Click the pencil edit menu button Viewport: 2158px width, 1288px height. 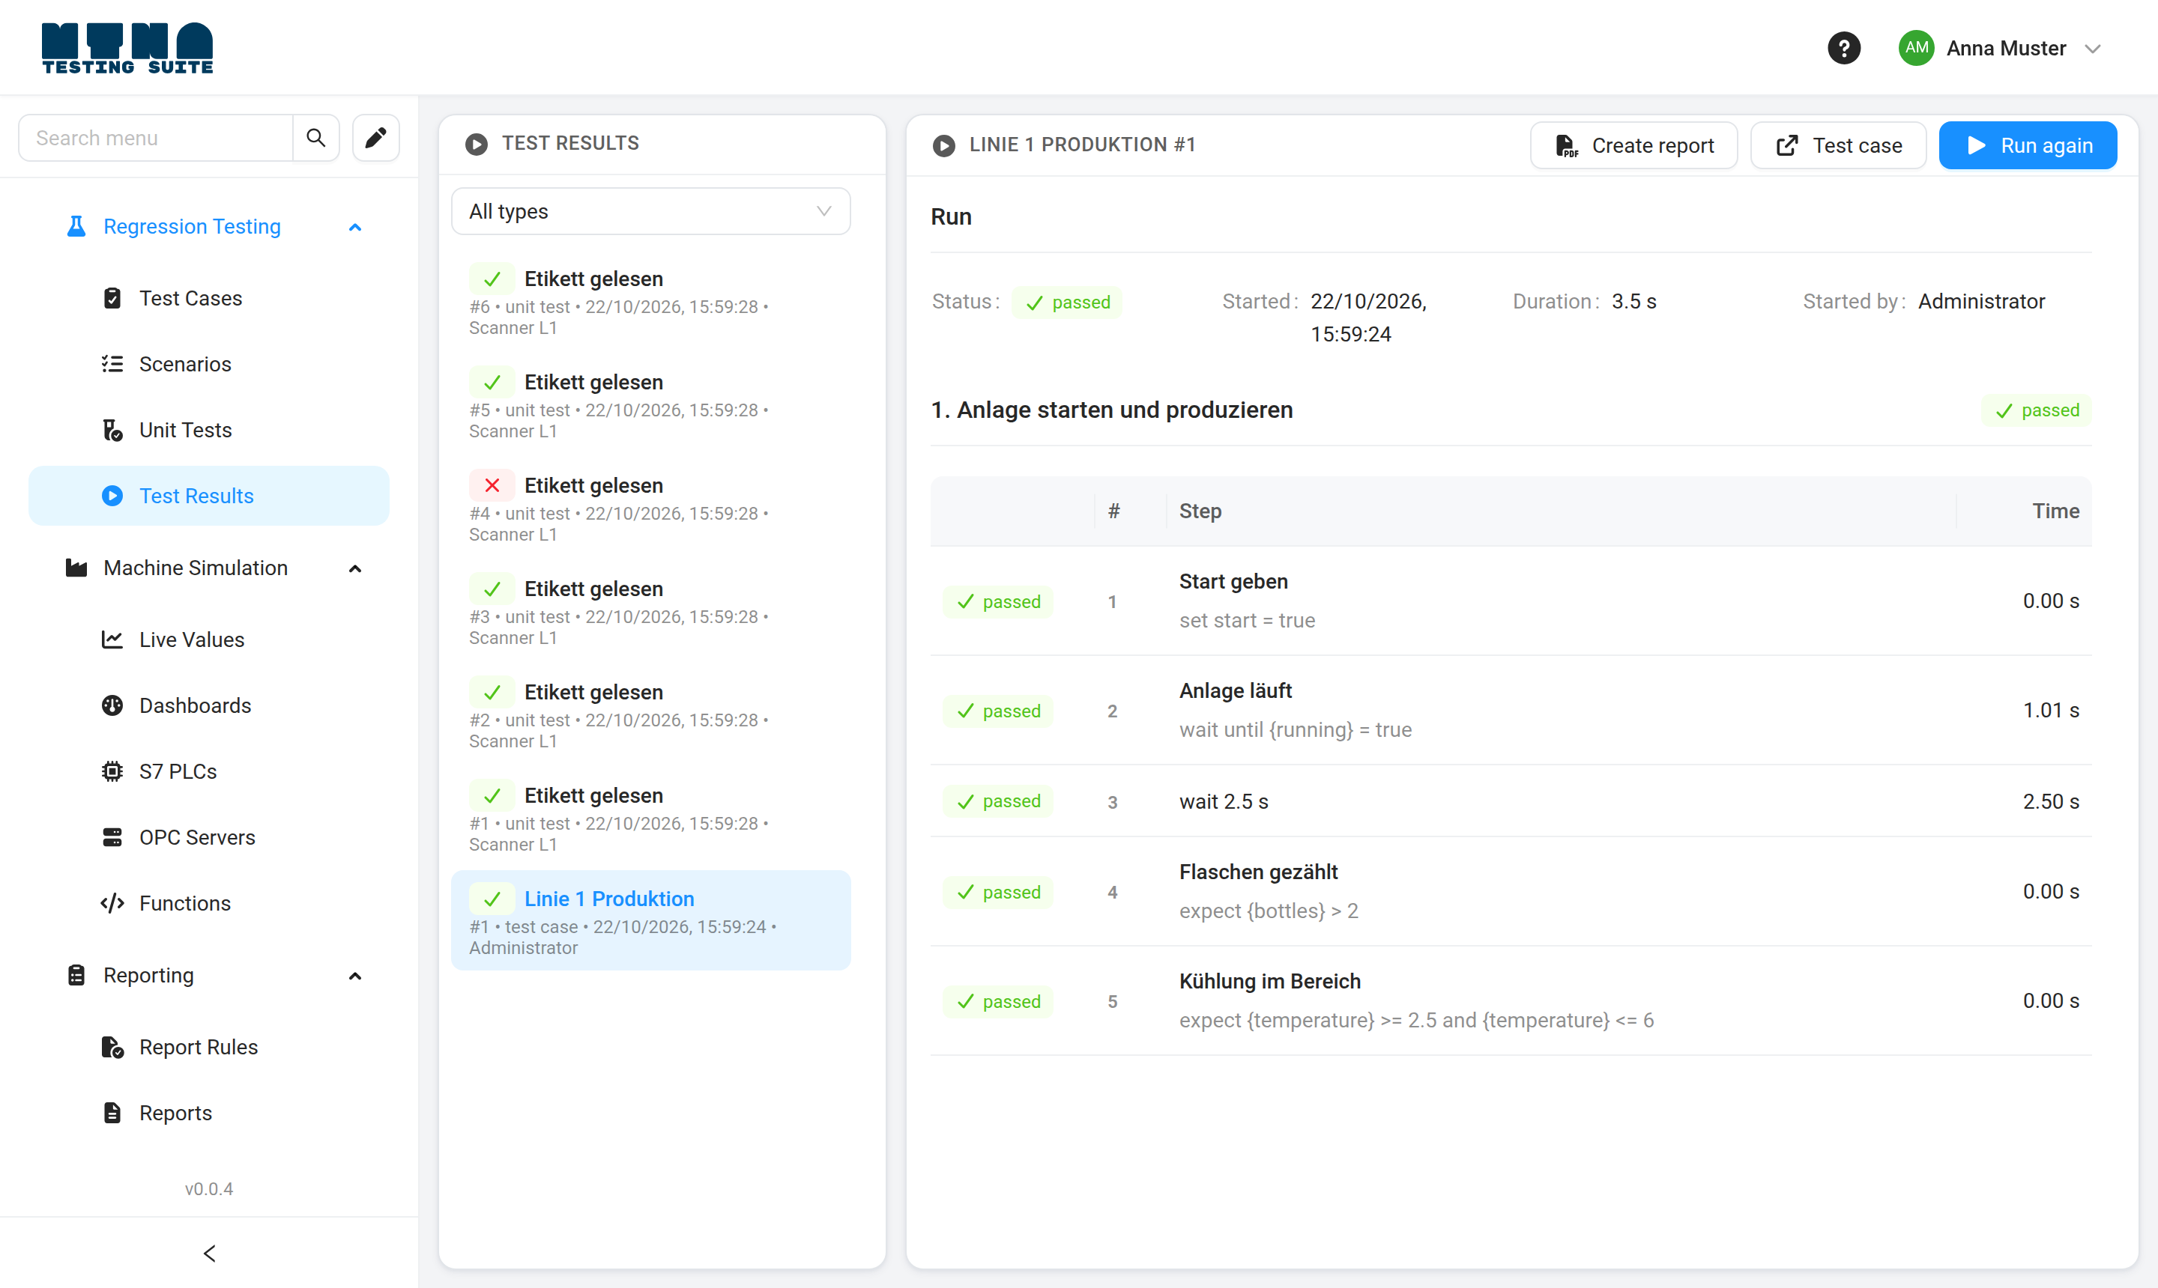[x=376, y=138]
